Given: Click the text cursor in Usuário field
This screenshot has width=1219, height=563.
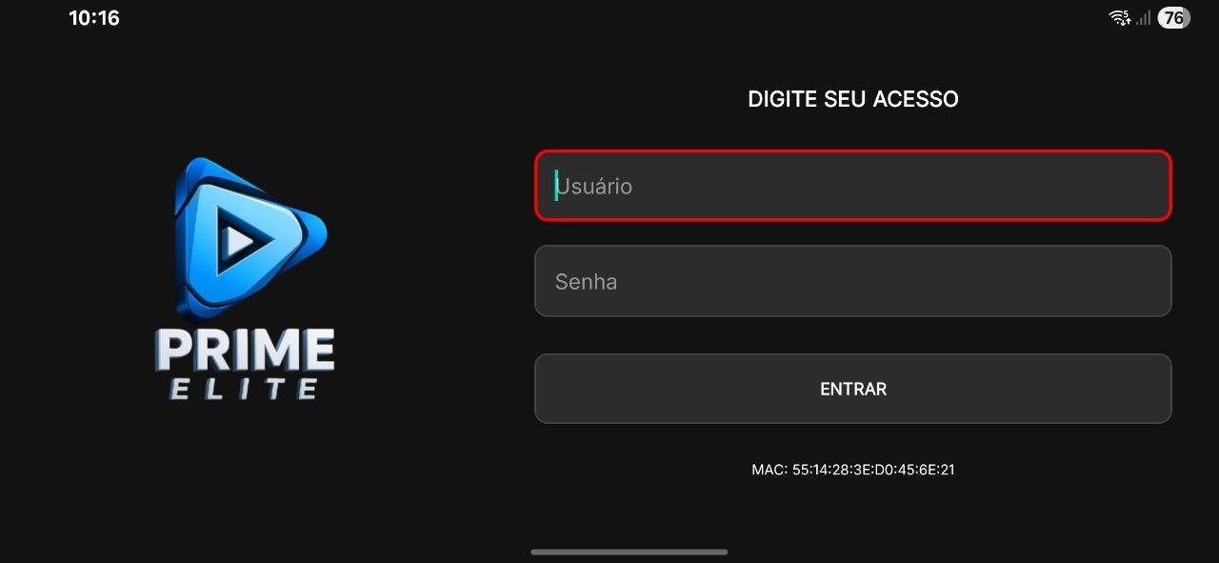Looking at the screenshot, I should click(556, 186).
